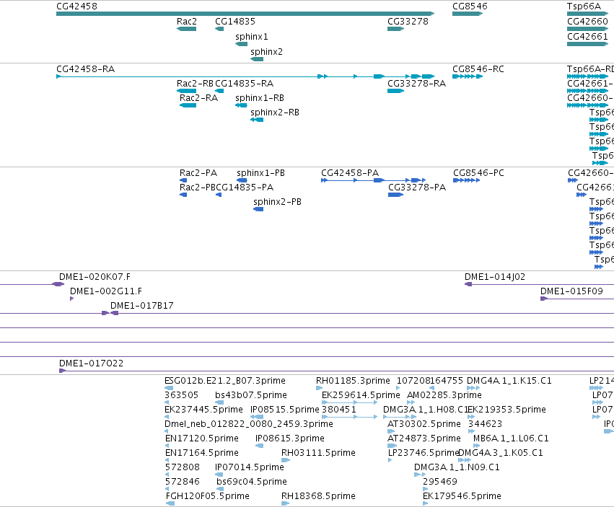The height and width of the screenshot is (507, 614).
Task: Select the 363505 EST label
Action: click(x=182, y=395)
